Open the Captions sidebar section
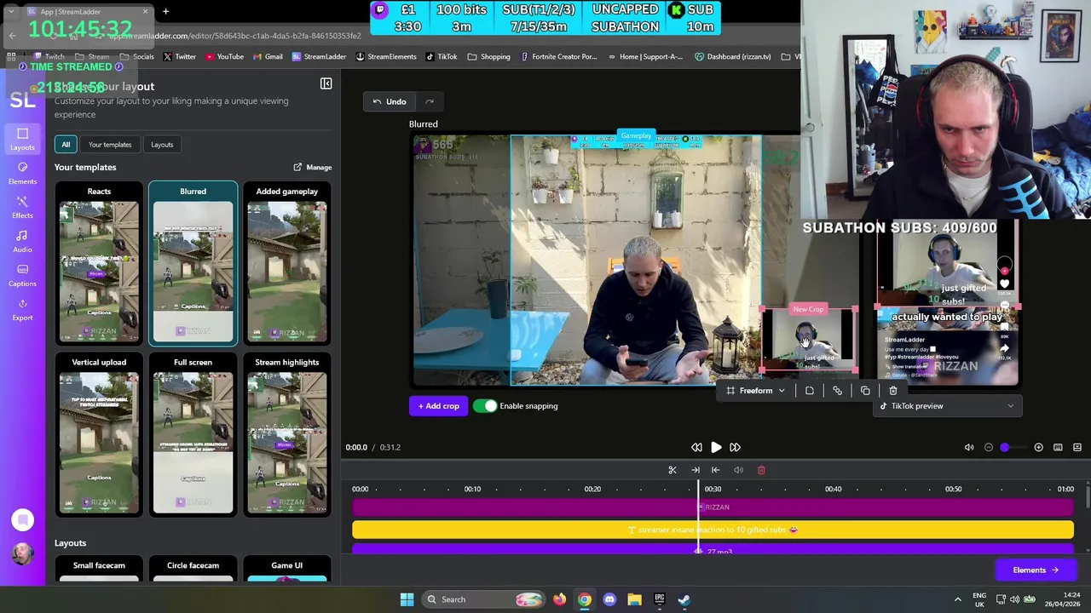Viewport: 1091px width, 613px height. coord(22,274)
